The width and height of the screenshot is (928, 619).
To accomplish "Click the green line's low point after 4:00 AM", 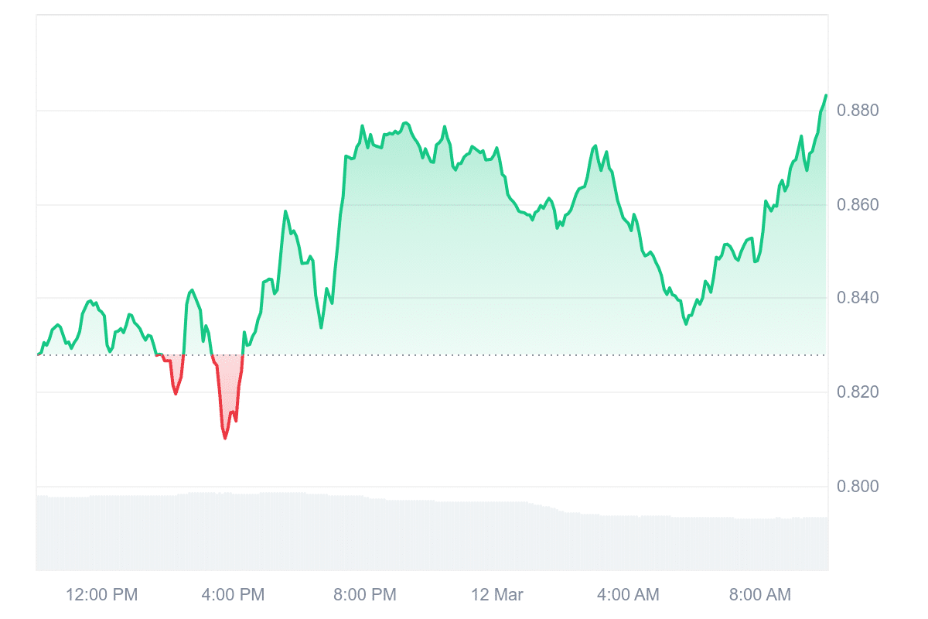I will pyautogui.click(x=685, y=324).
